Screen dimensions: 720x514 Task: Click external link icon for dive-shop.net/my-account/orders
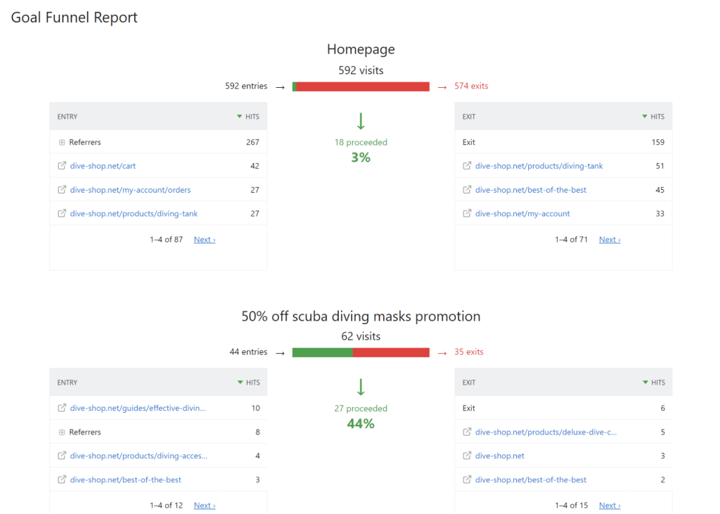(62, 189)
